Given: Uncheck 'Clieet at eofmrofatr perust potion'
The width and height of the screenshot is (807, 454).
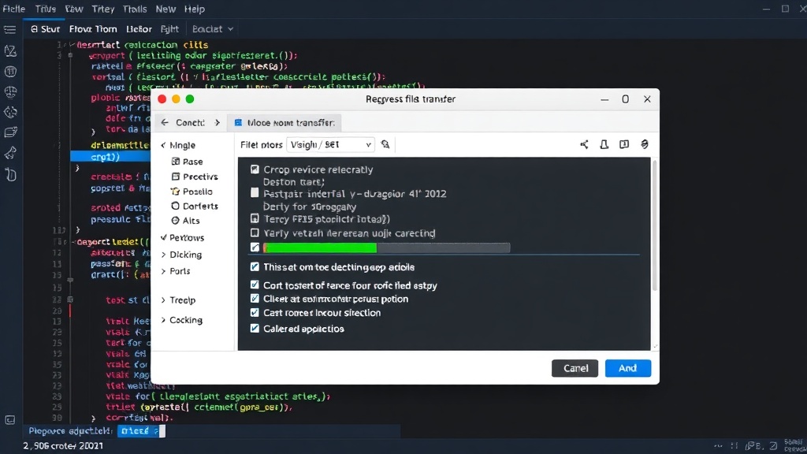Looking at the screenshot, I should pyautogui.click(x=255, y=299).
